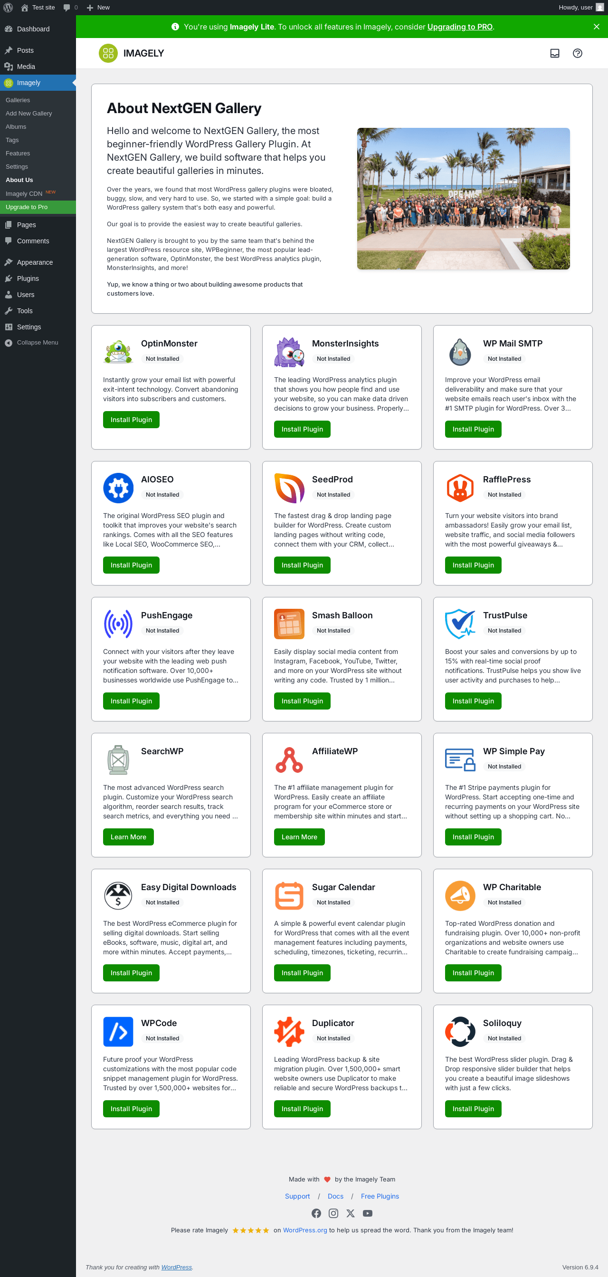Viewport: 608px width, 1277px height.
Task: Click the MonsterInsights plugin icon
Action: (289, 352)
